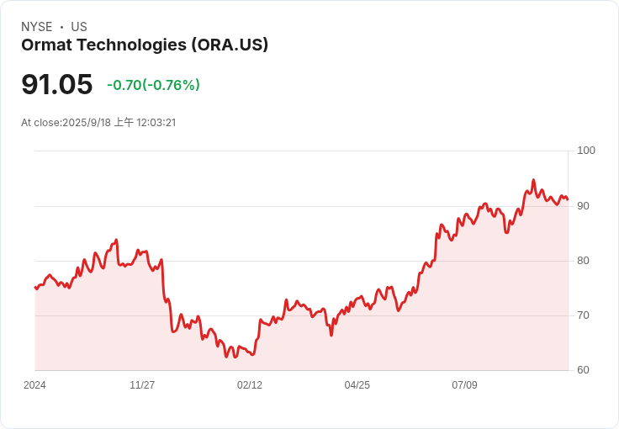Click the 70 y-axis label

[583, 315]
